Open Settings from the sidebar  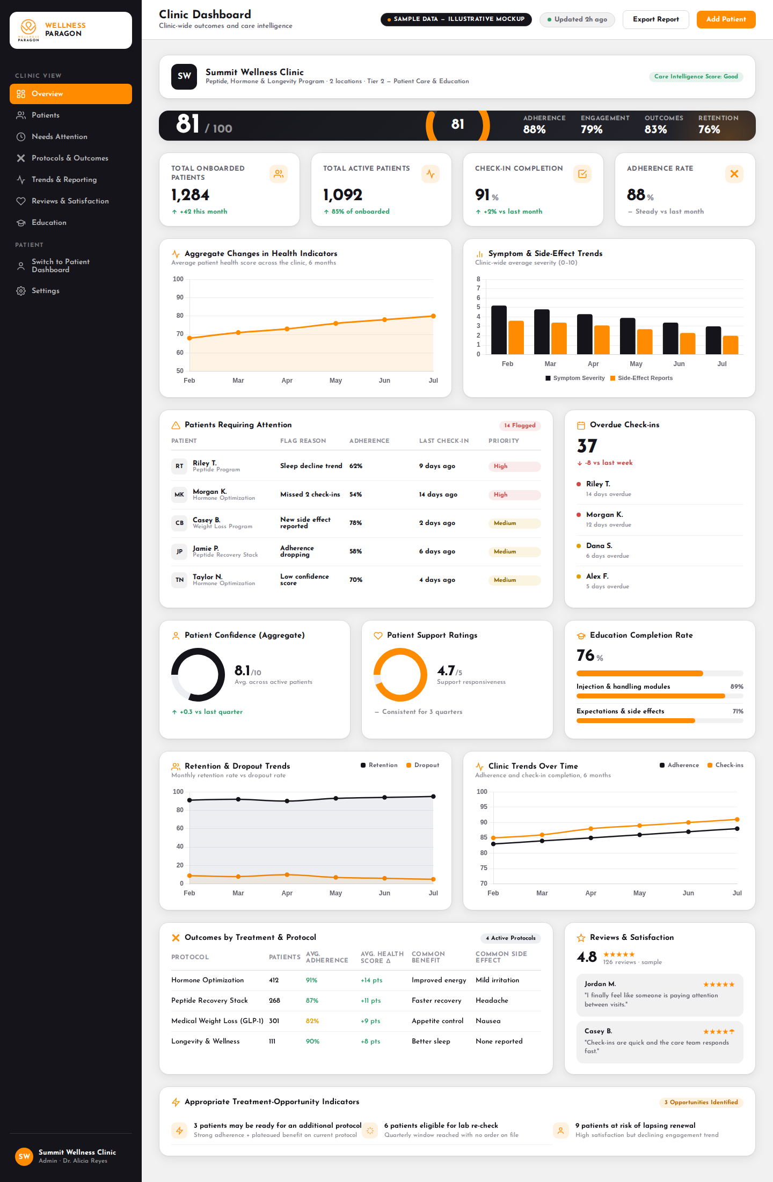pyautogui.click(x=71, y=291)
